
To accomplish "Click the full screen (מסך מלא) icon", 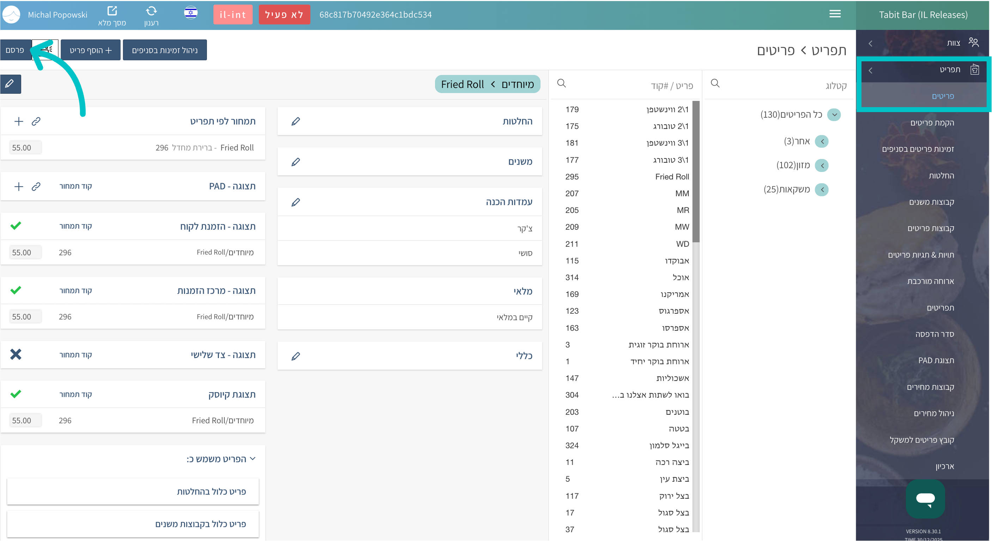I will point(112,11).
